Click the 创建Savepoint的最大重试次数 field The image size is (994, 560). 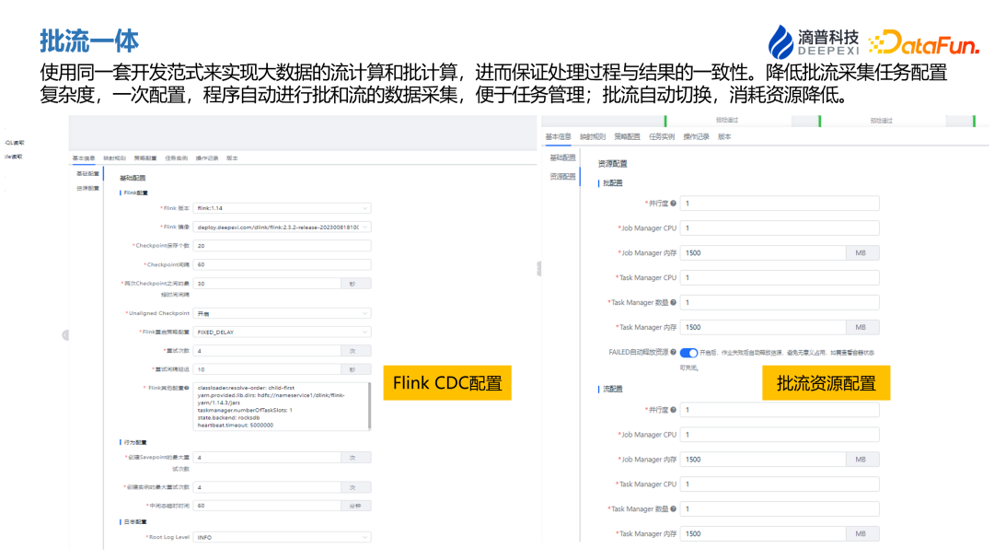(268, 457)
